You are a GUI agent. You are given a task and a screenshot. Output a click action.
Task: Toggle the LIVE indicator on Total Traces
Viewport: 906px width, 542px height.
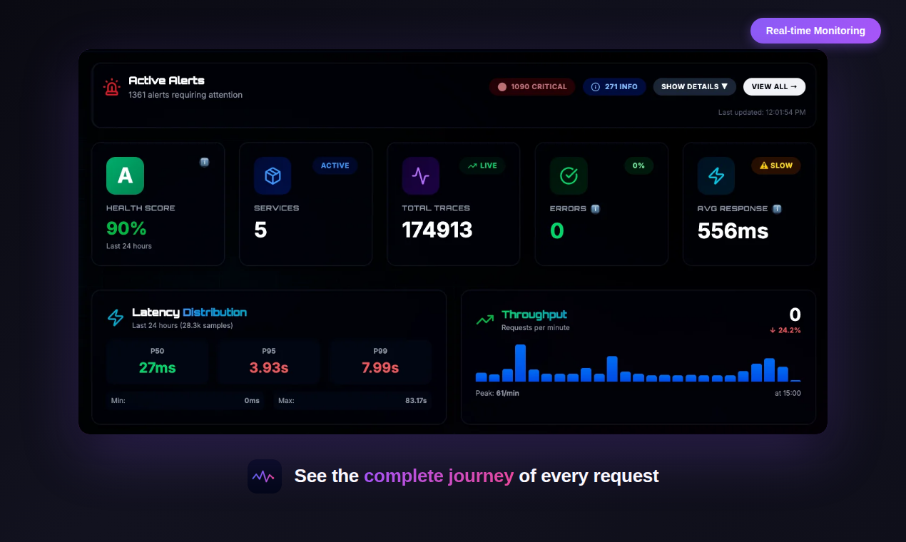(x=482, y=165)
